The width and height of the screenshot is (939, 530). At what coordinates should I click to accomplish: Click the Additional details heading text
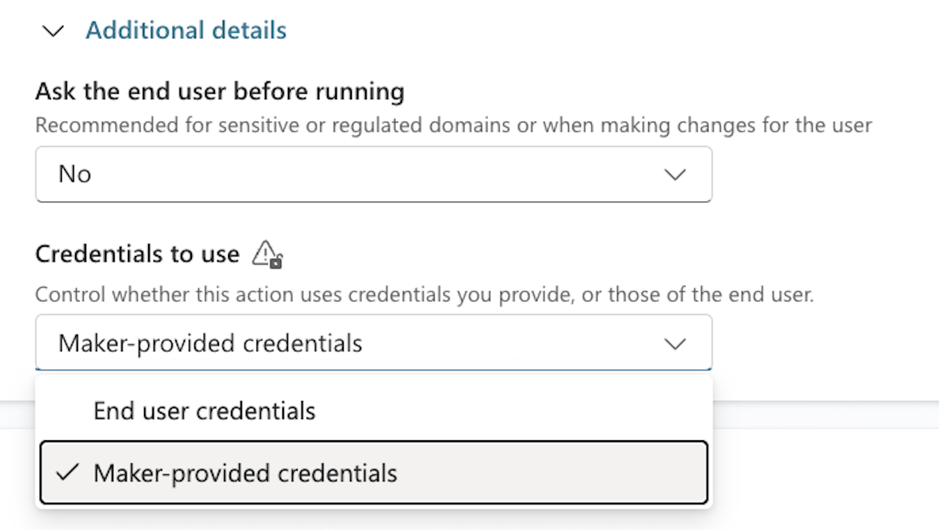186,31
